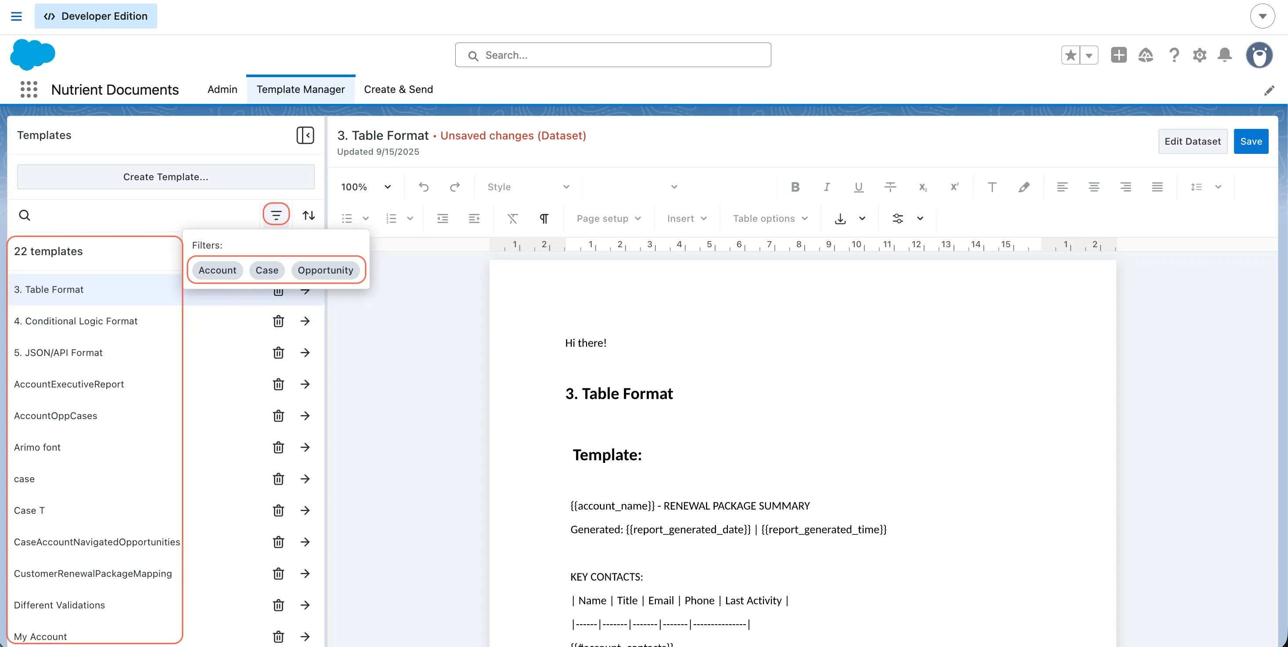Viewport: 1288px width, 647px height.
Task: Toggle formatting marks pilcrow
Action: [544, 218]
